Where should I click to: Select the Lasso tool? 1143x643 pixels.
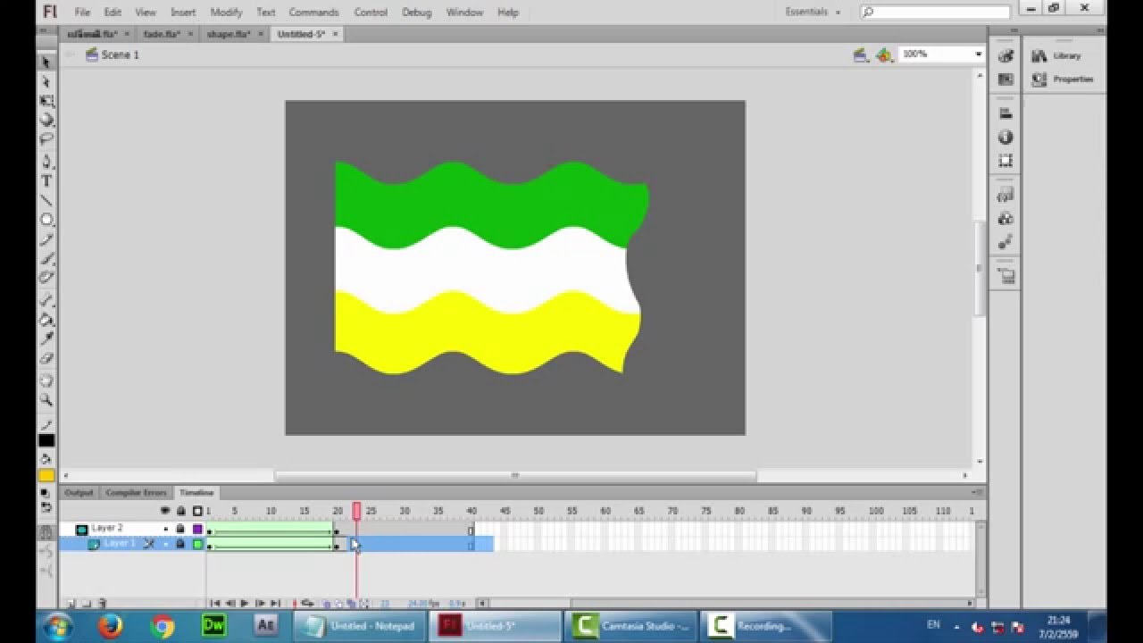(x=46, y=139)
